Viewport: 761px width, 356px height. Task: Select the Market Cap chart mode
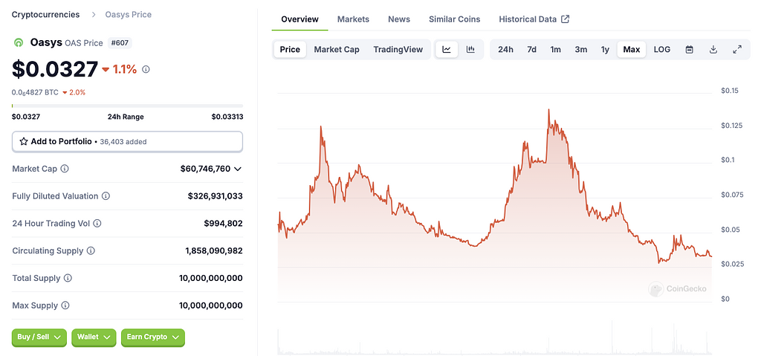(336, 50)
